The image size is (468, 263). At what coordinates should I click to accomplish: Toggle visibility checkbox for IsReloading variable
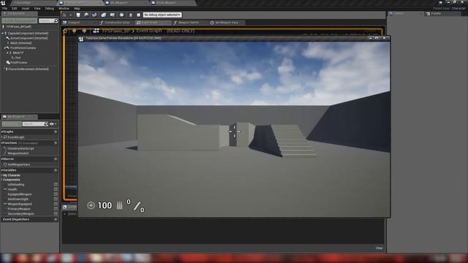pos(56,185)
